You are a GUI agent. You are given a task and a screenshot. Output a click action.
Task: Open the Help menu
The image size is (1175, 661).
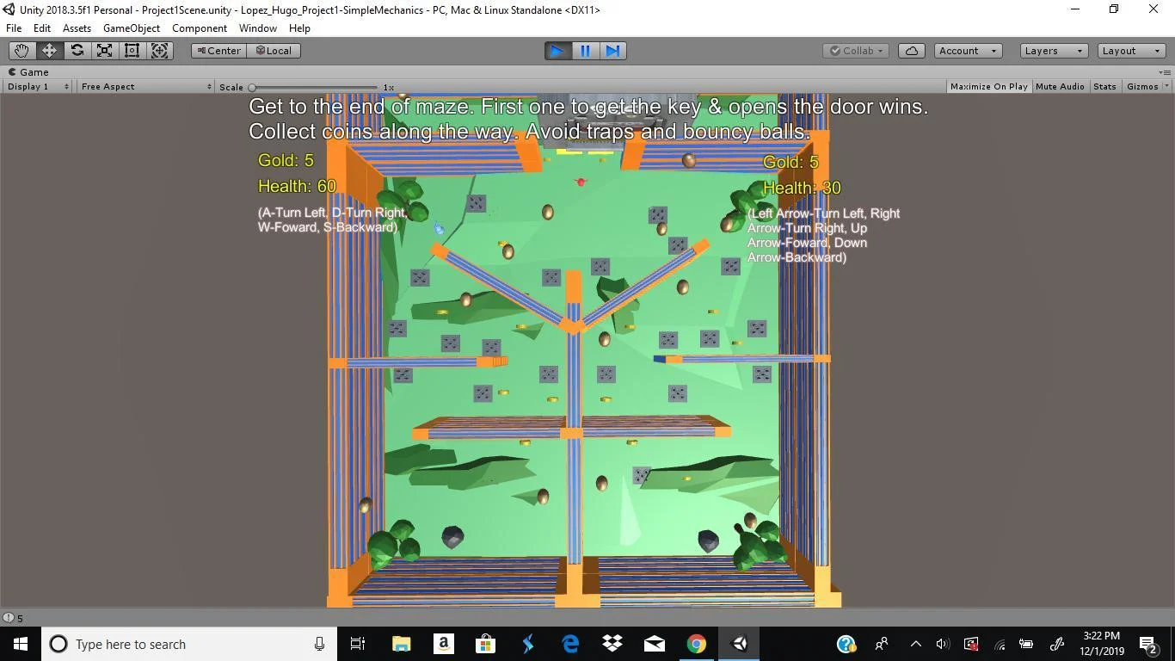click(299, 28)
